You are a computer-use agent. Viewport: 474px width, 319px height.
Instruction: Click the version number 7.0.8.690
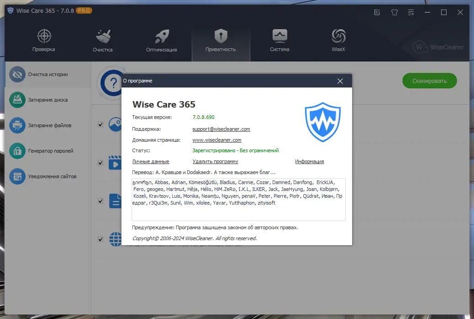pyautogui.click(x=204, y=117)
